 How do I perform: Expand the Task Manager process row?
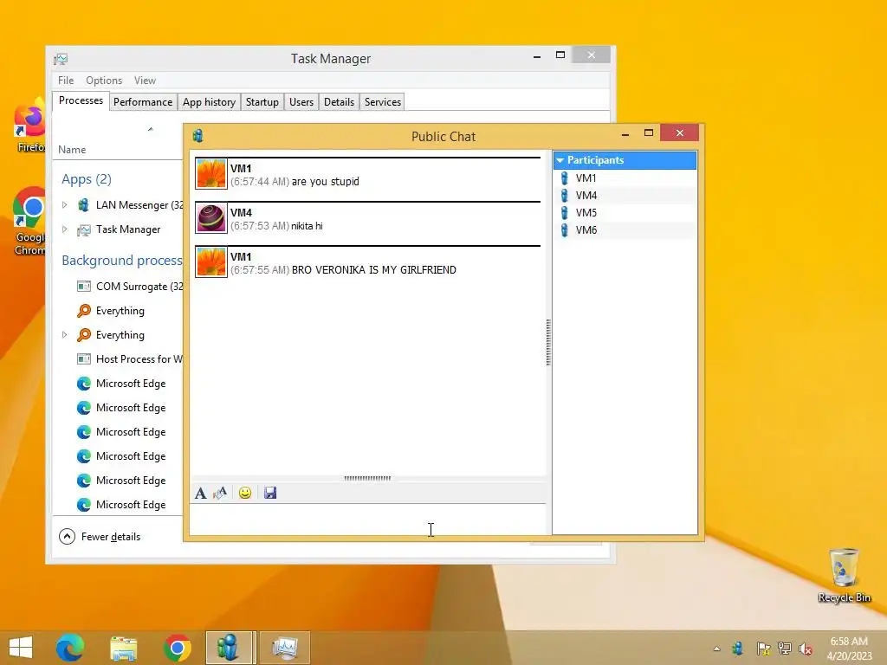click(64, 229)
